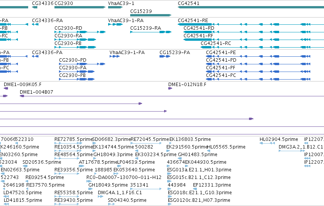324x206 pixels.
Task: Select EST RE72785.5prime
Action: point(73,139)
